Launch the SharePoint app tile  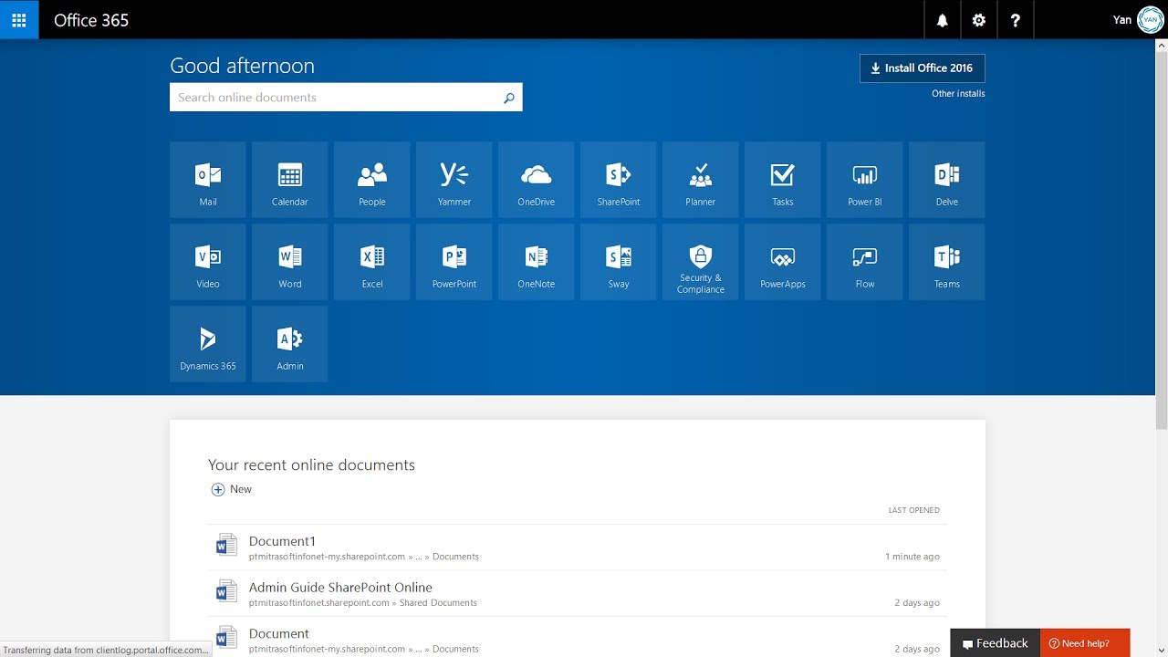(x=619, y=180)
